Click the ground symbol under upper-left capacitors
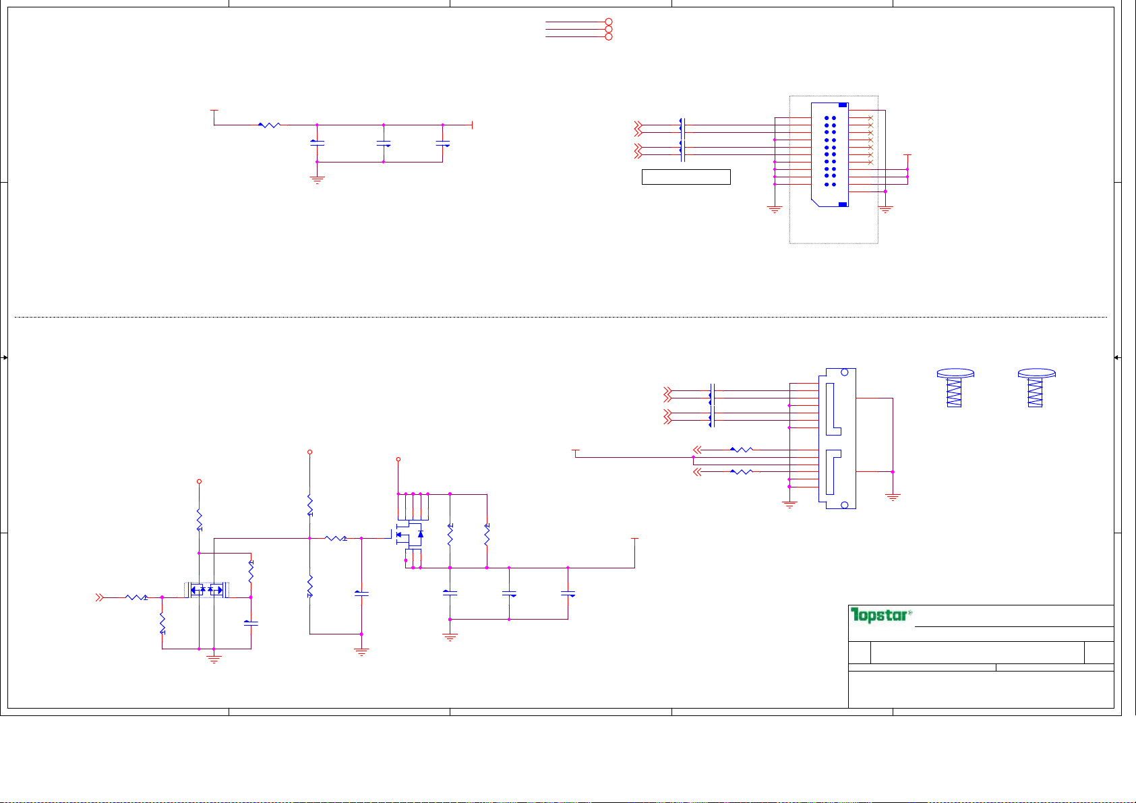 click(317, 179)
